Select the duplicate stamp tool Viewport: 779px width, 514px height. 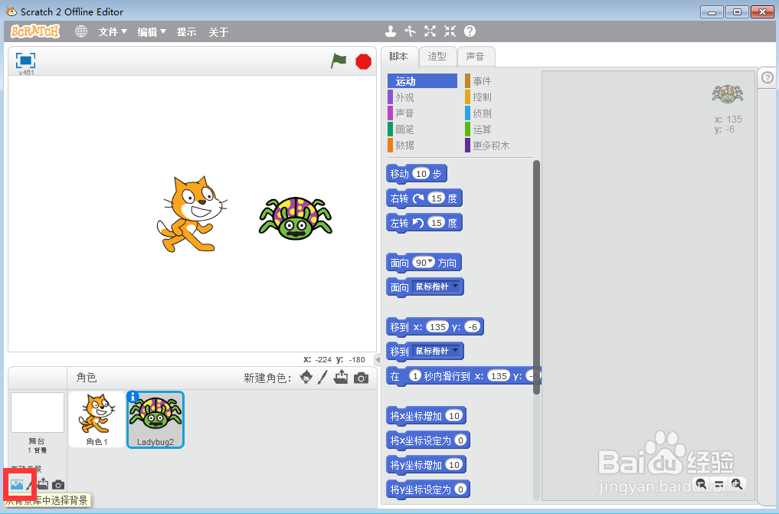(x=391, y=31)
